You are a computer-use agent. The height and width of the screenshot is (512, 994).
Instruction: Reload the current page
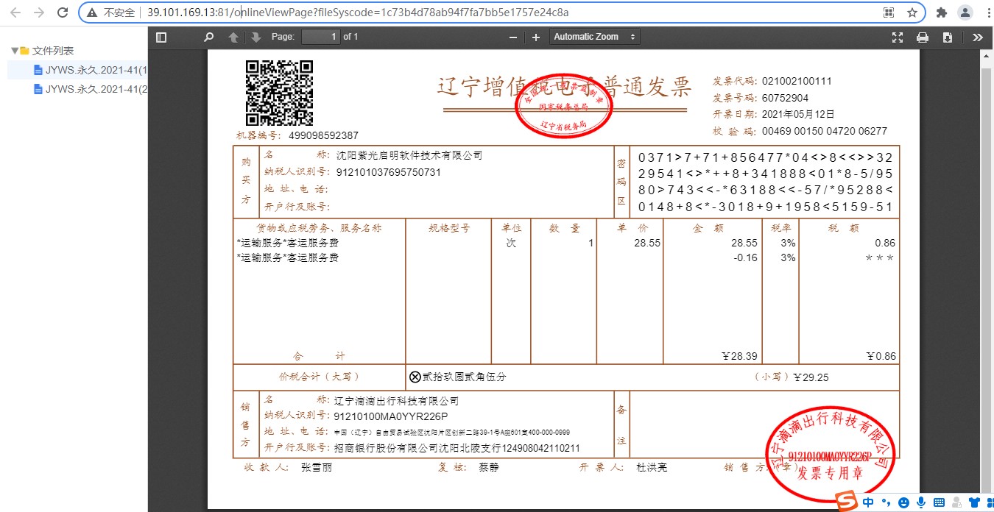point(63,13)
